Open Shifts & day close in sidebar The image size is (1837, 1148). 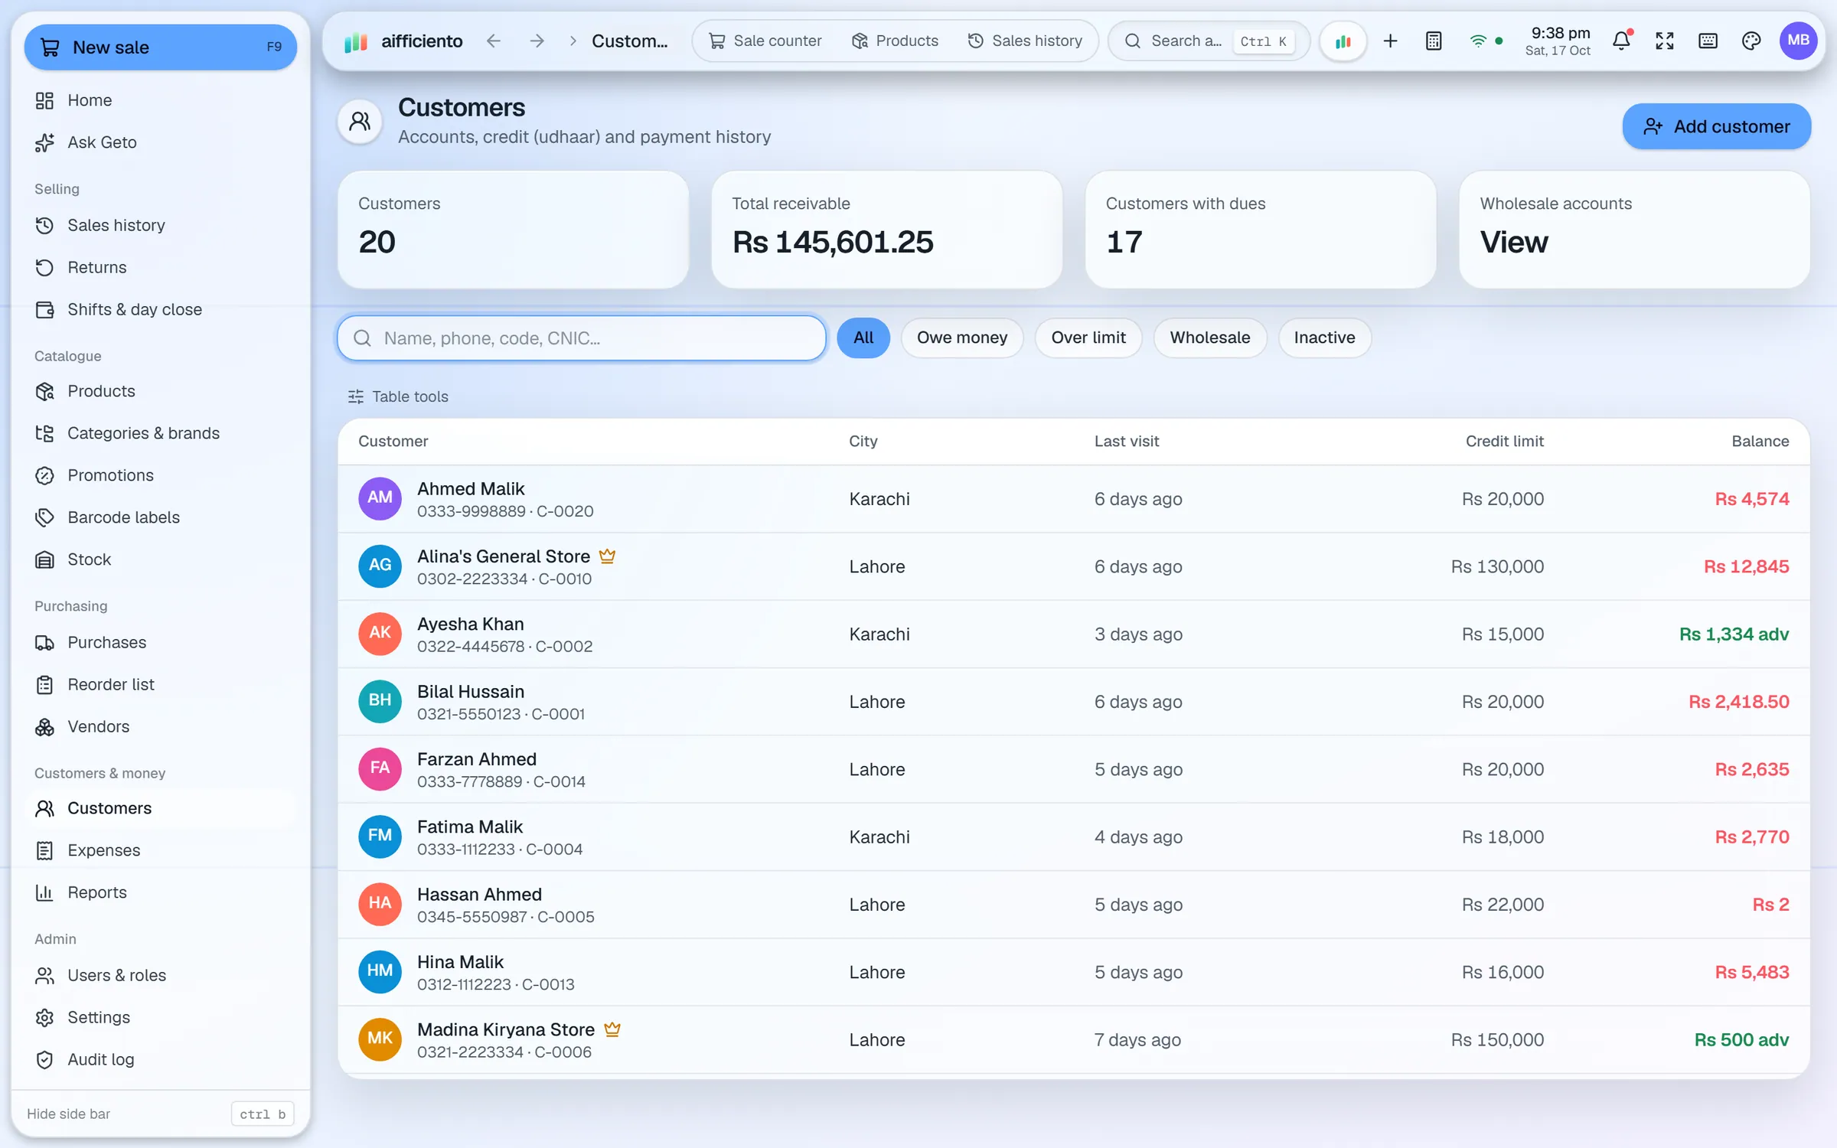tap(159, 309)
